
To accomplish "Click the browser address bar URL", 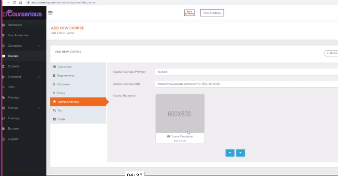I will tap(63, 2).
